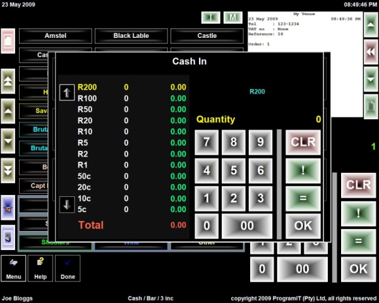Open the Help button with question mark

pyautogui.click(x=40, y=268)
